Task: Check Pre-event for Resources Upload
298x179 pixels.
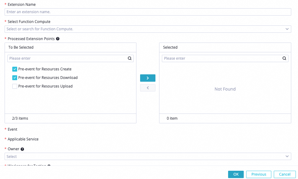Action: pyautogui.click(x=15, y=86)
